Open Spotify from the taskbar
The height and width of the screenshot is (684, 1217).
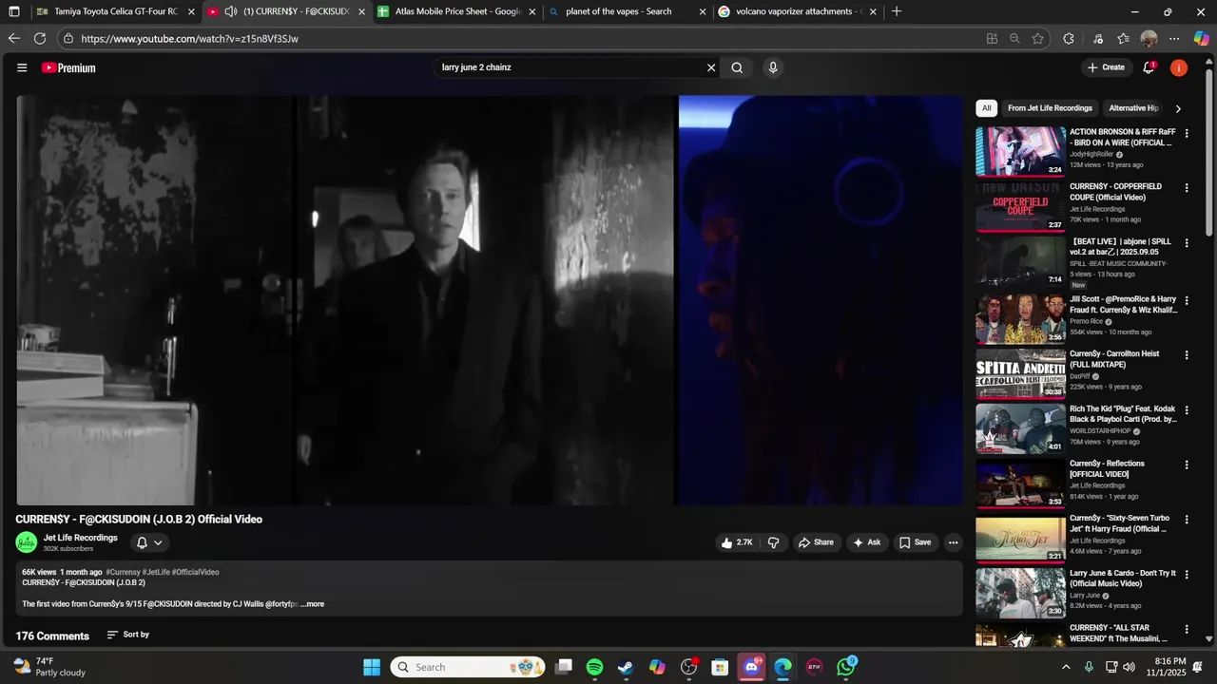[594, 667]
